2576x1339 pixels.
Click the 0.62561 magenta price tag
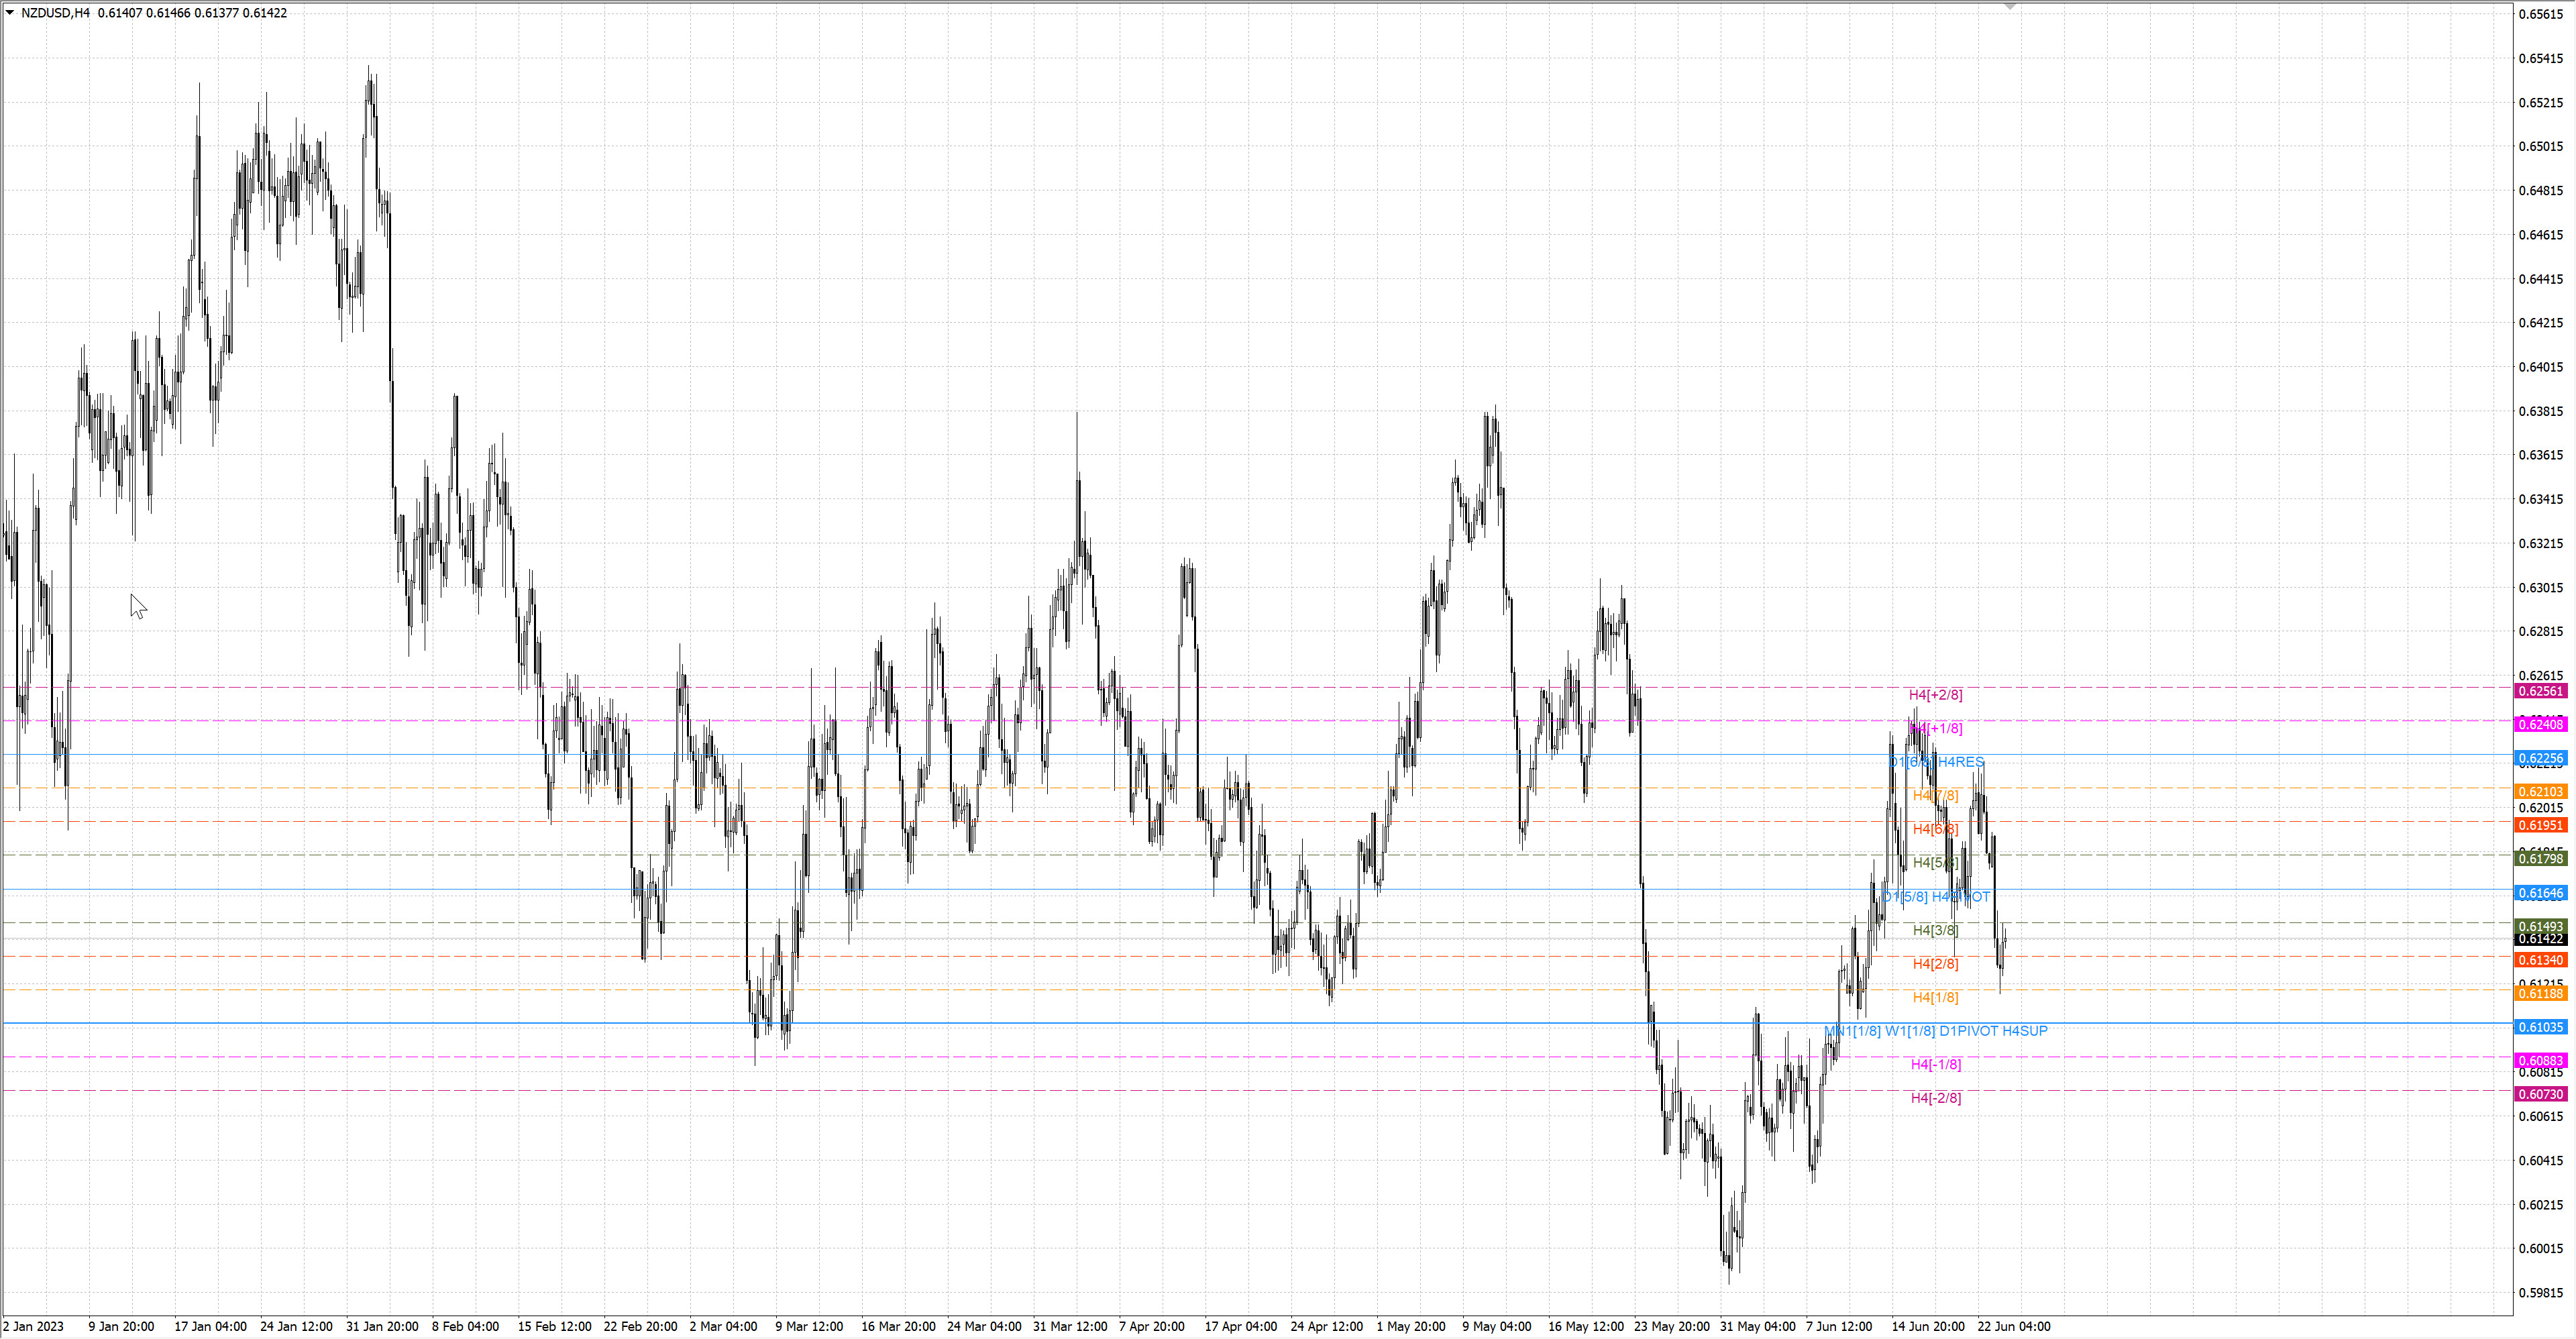[x=2541, y=691]
